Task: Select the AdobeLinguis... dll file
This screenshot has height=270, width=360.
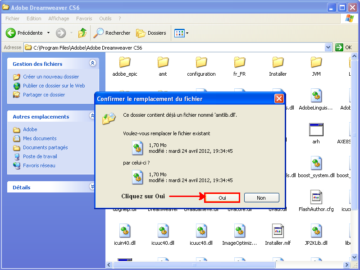Action: [x=316, y=100]
